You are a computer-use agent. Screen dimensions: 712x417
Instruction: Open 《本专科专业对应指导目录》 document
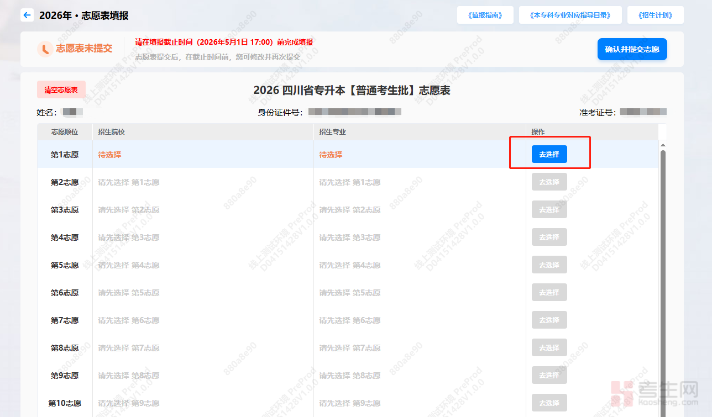[570, 15]
